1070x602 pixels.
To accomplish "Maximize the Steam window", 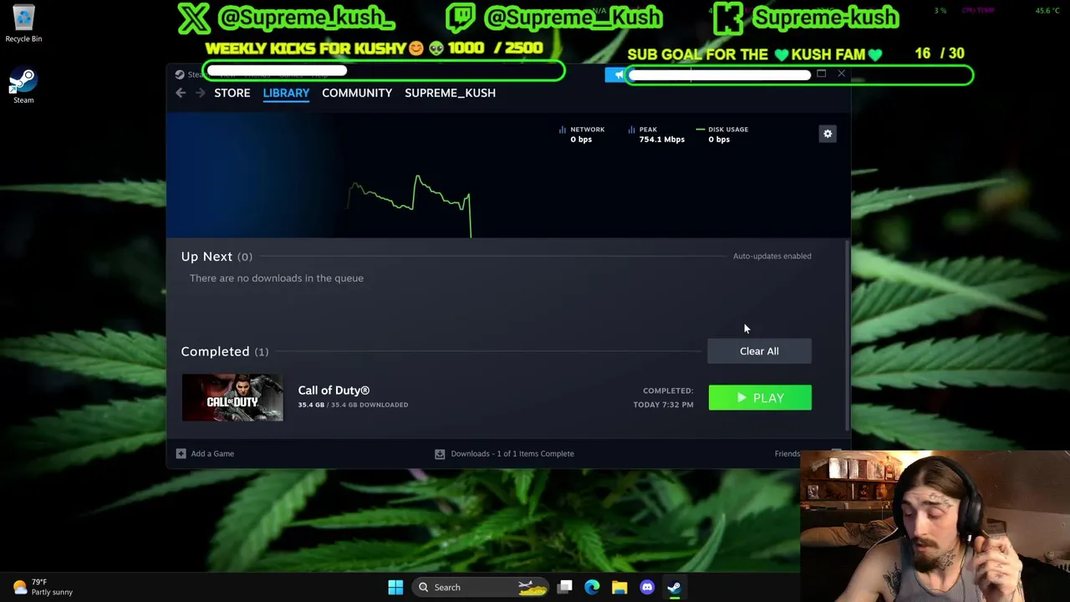I will (821, 74).
